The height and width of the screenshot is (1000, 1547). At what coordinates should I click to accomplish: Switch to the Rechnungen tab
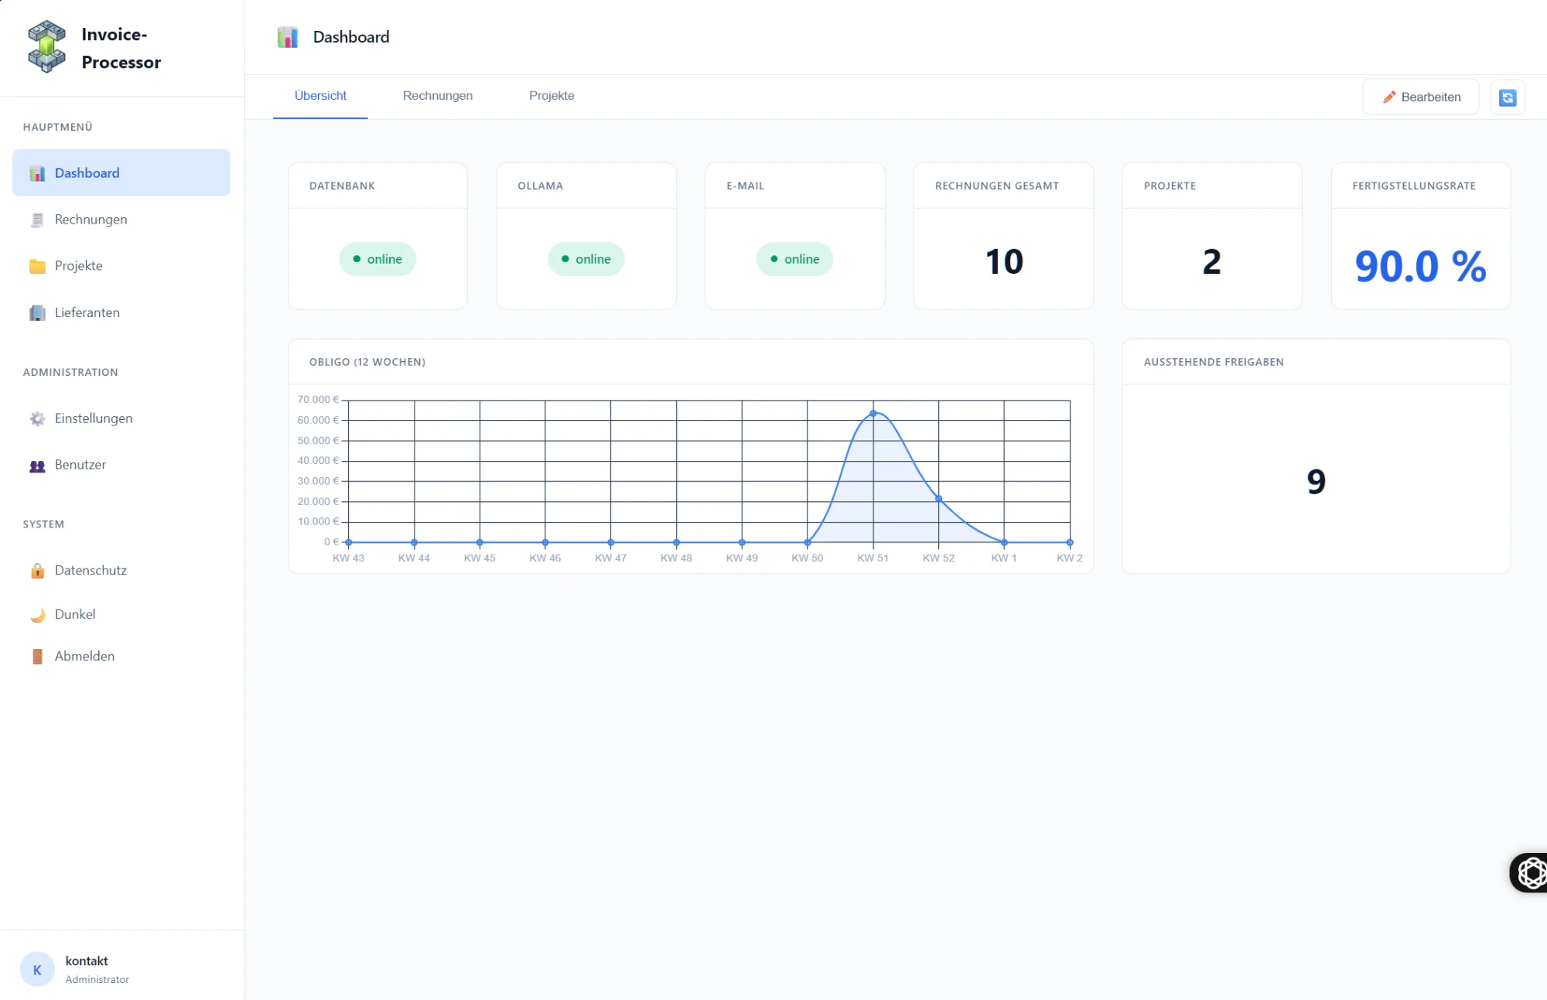[437, 96]
